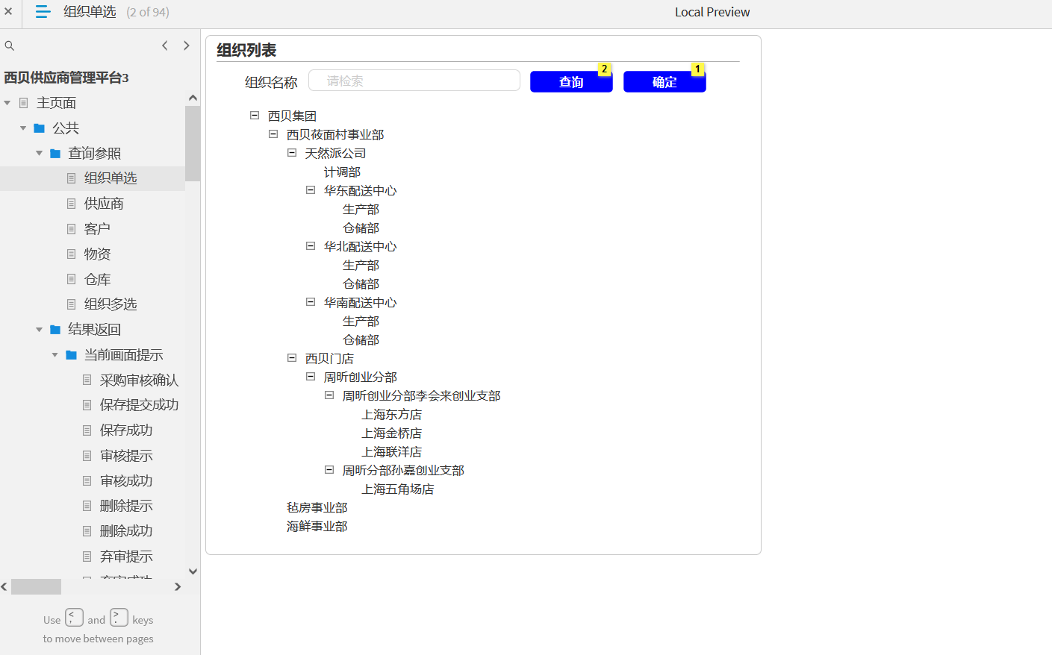This screenshot has height=655, width=1052.
Task: Close the preview sidebar with X icon
Action: pyautogui.click(x=8, y=12)
